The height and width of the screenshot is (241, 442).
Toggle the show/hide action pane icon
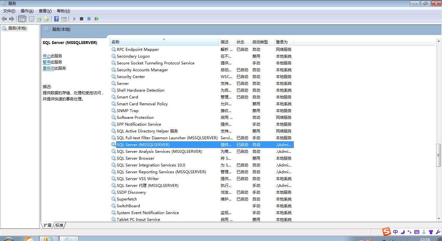pos(64,19)
